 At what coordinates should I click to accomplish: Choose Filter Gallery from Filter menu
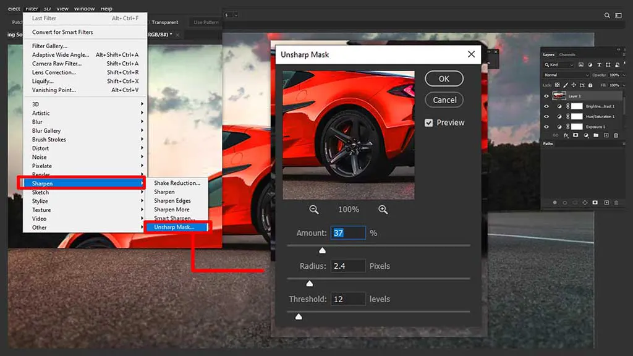(85, 46)
